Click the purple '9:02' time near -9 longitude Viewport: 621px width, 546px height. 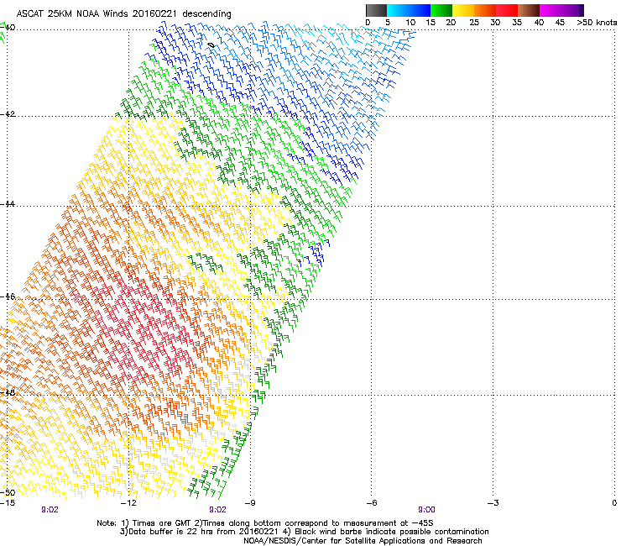click(x=217, y=510)
